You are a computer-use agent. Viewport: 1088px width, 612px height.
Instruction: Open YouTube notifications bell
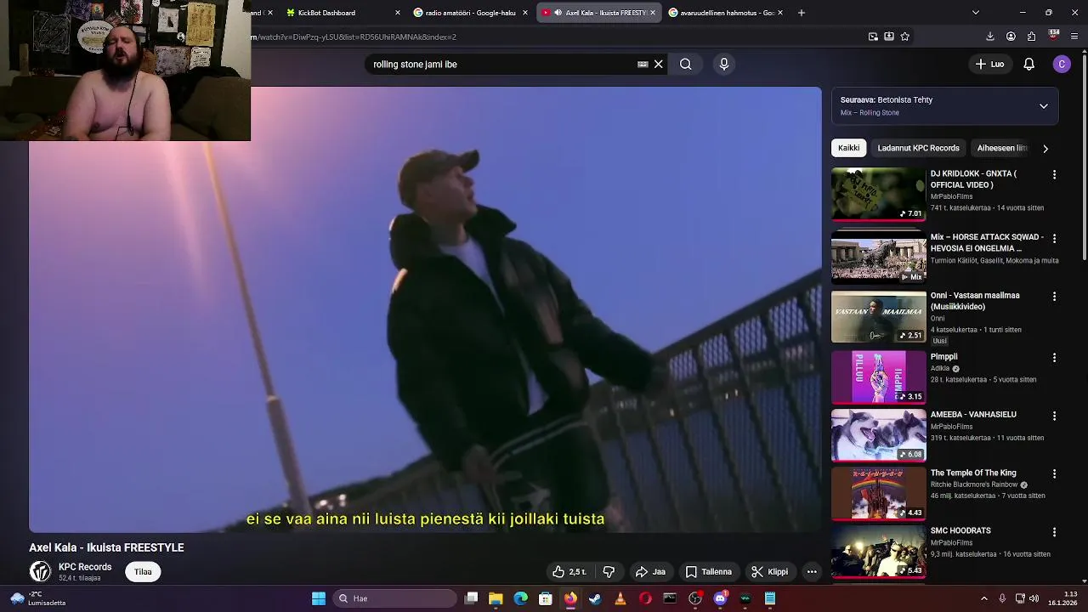coord(1028,64)
